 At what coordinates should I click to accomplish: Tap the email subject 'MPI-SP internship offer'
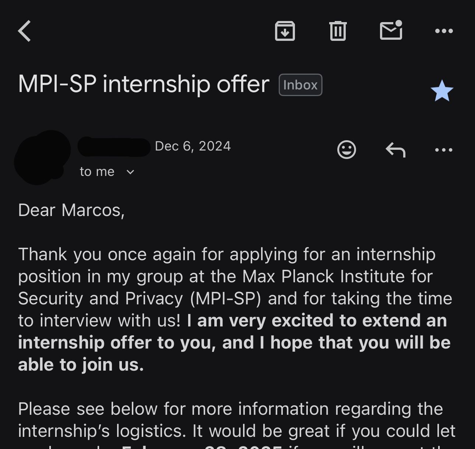click(143, 84)
